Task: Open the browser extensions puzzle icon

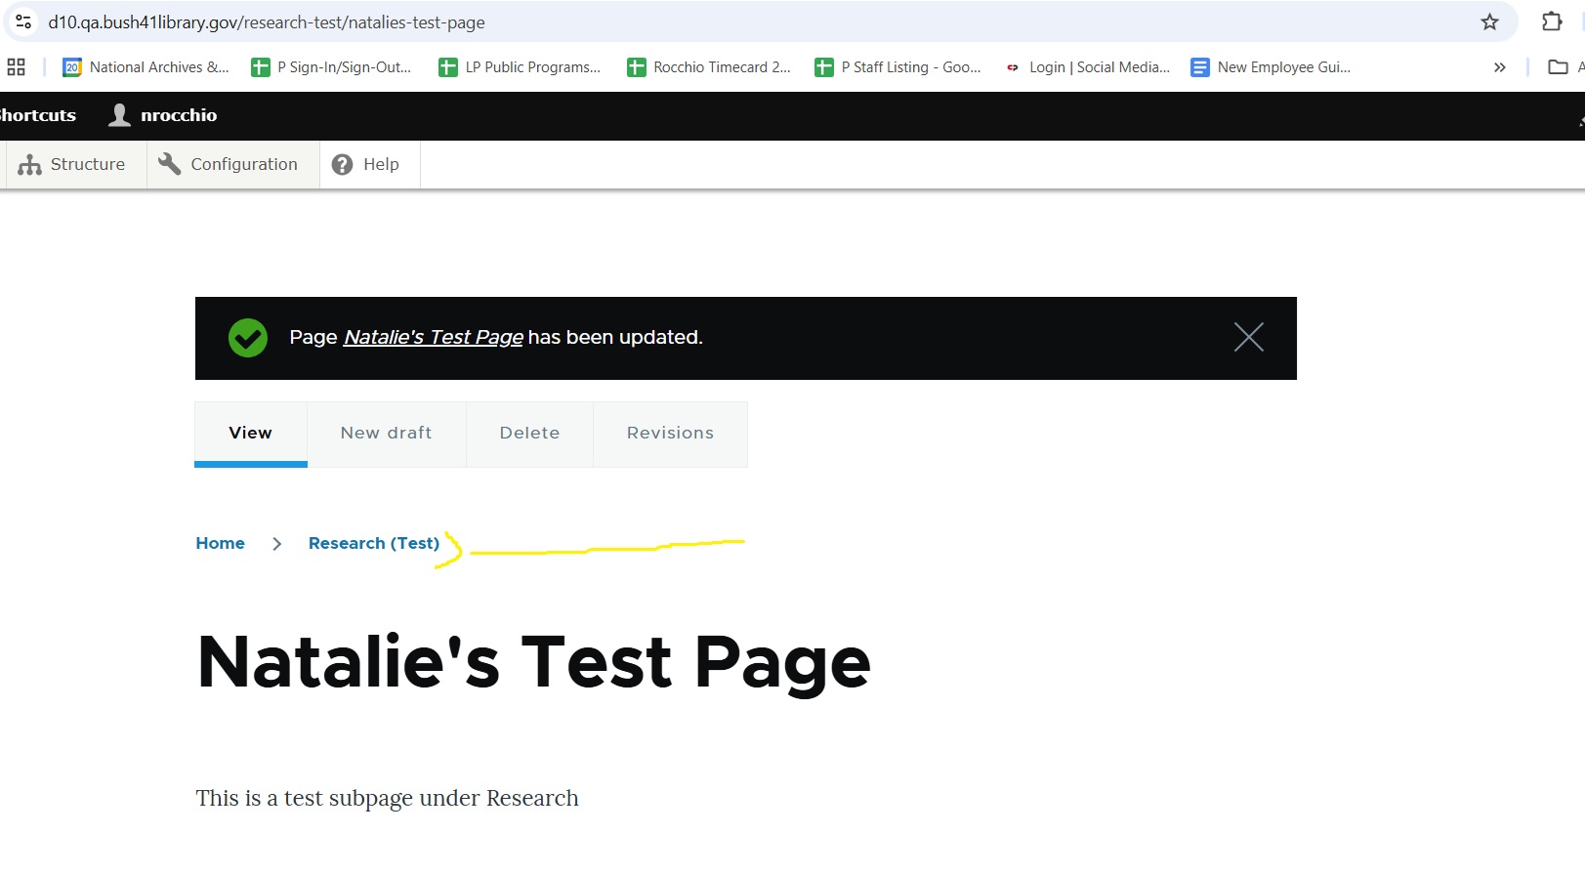Action: 1552,21
